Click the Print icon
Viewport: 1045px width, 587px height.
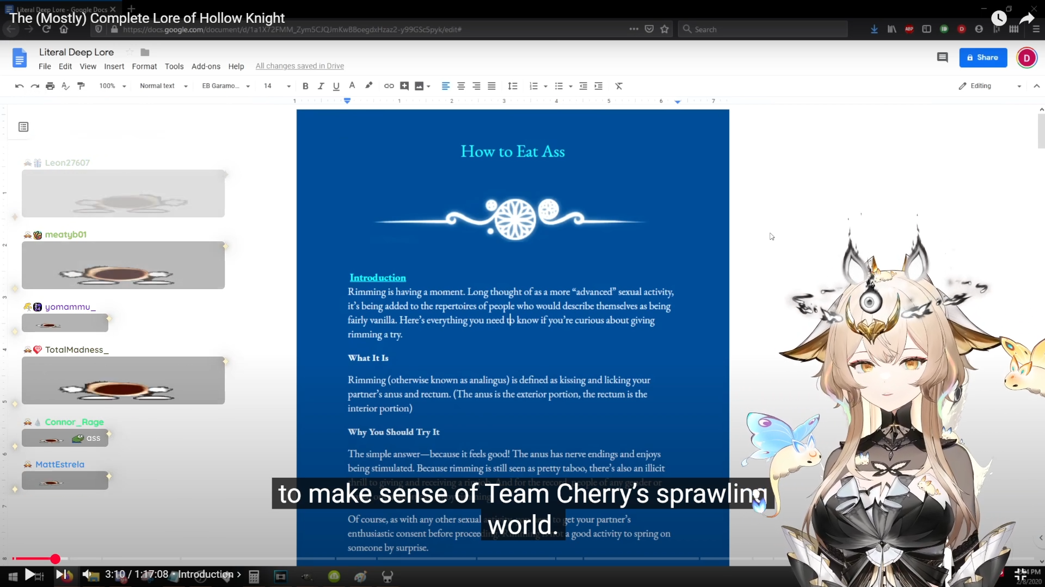pyautogui.click(x=50, y=86)
